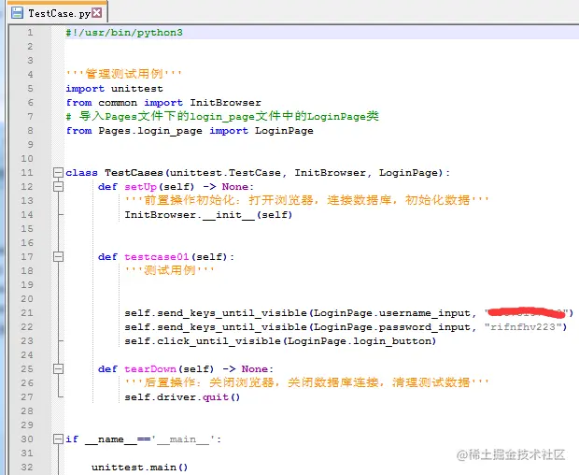579x475 pixels.
Task: Collapse the testcase01 method fold marker
Action: point(58,256)
